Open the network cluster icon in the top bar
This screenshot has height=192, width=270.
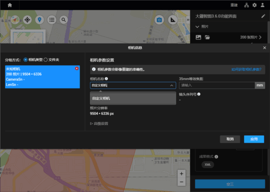pyautogui.click(x=247, y=5)
